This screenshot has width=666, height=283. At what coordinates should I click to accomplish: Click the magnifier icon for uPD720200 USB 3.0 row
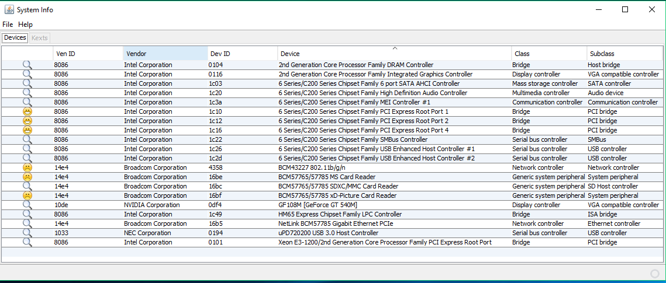[x=27, y=233]
